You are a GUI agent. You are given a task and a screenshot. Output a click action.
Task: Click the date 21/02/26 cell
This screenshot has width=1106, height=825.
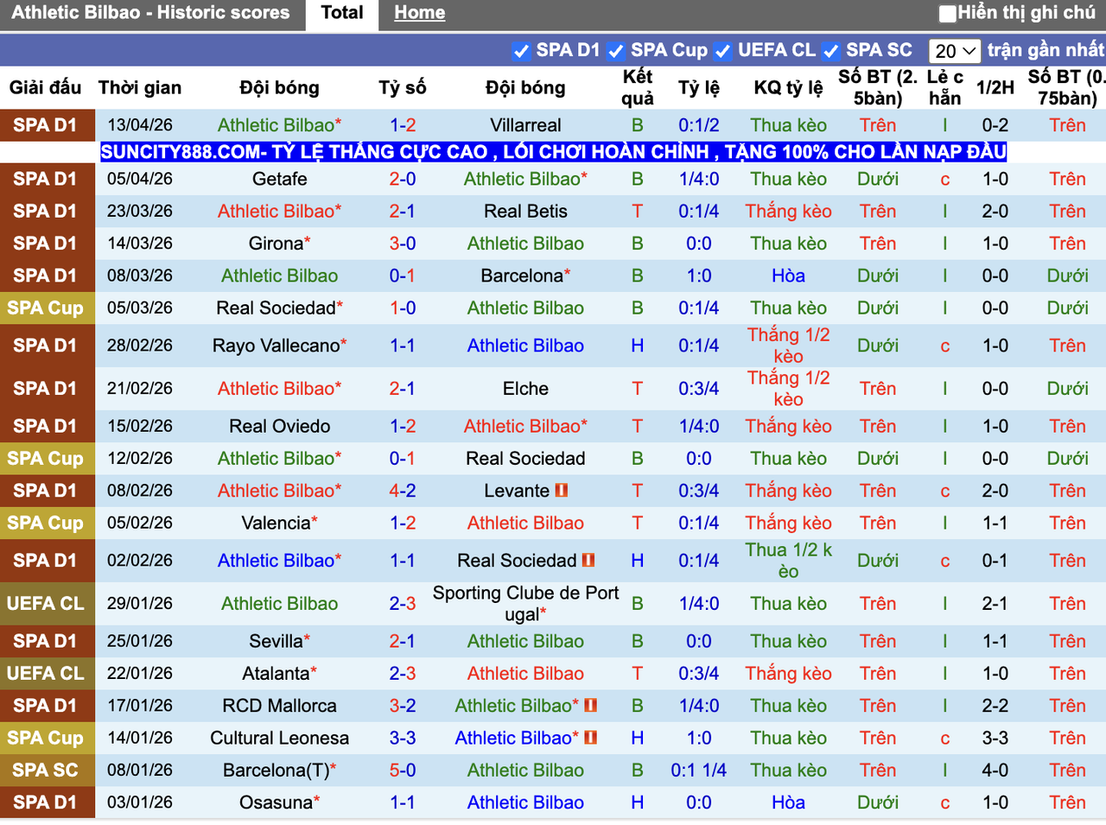click(x=140, y=389)
